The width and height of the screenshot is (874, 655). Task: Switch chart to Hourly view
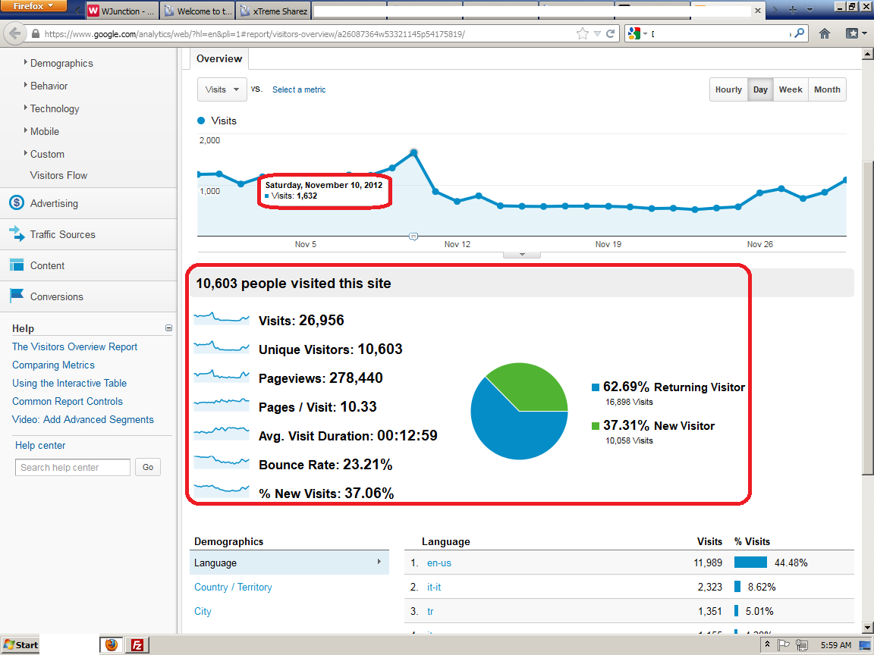tap(728, 89)
